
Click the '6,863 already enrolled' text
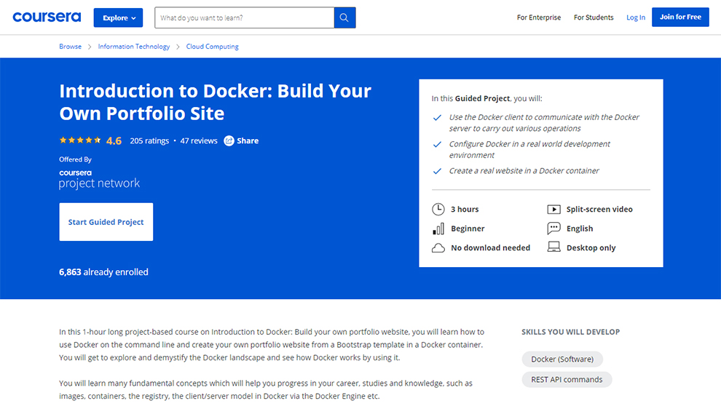[103, 272]
